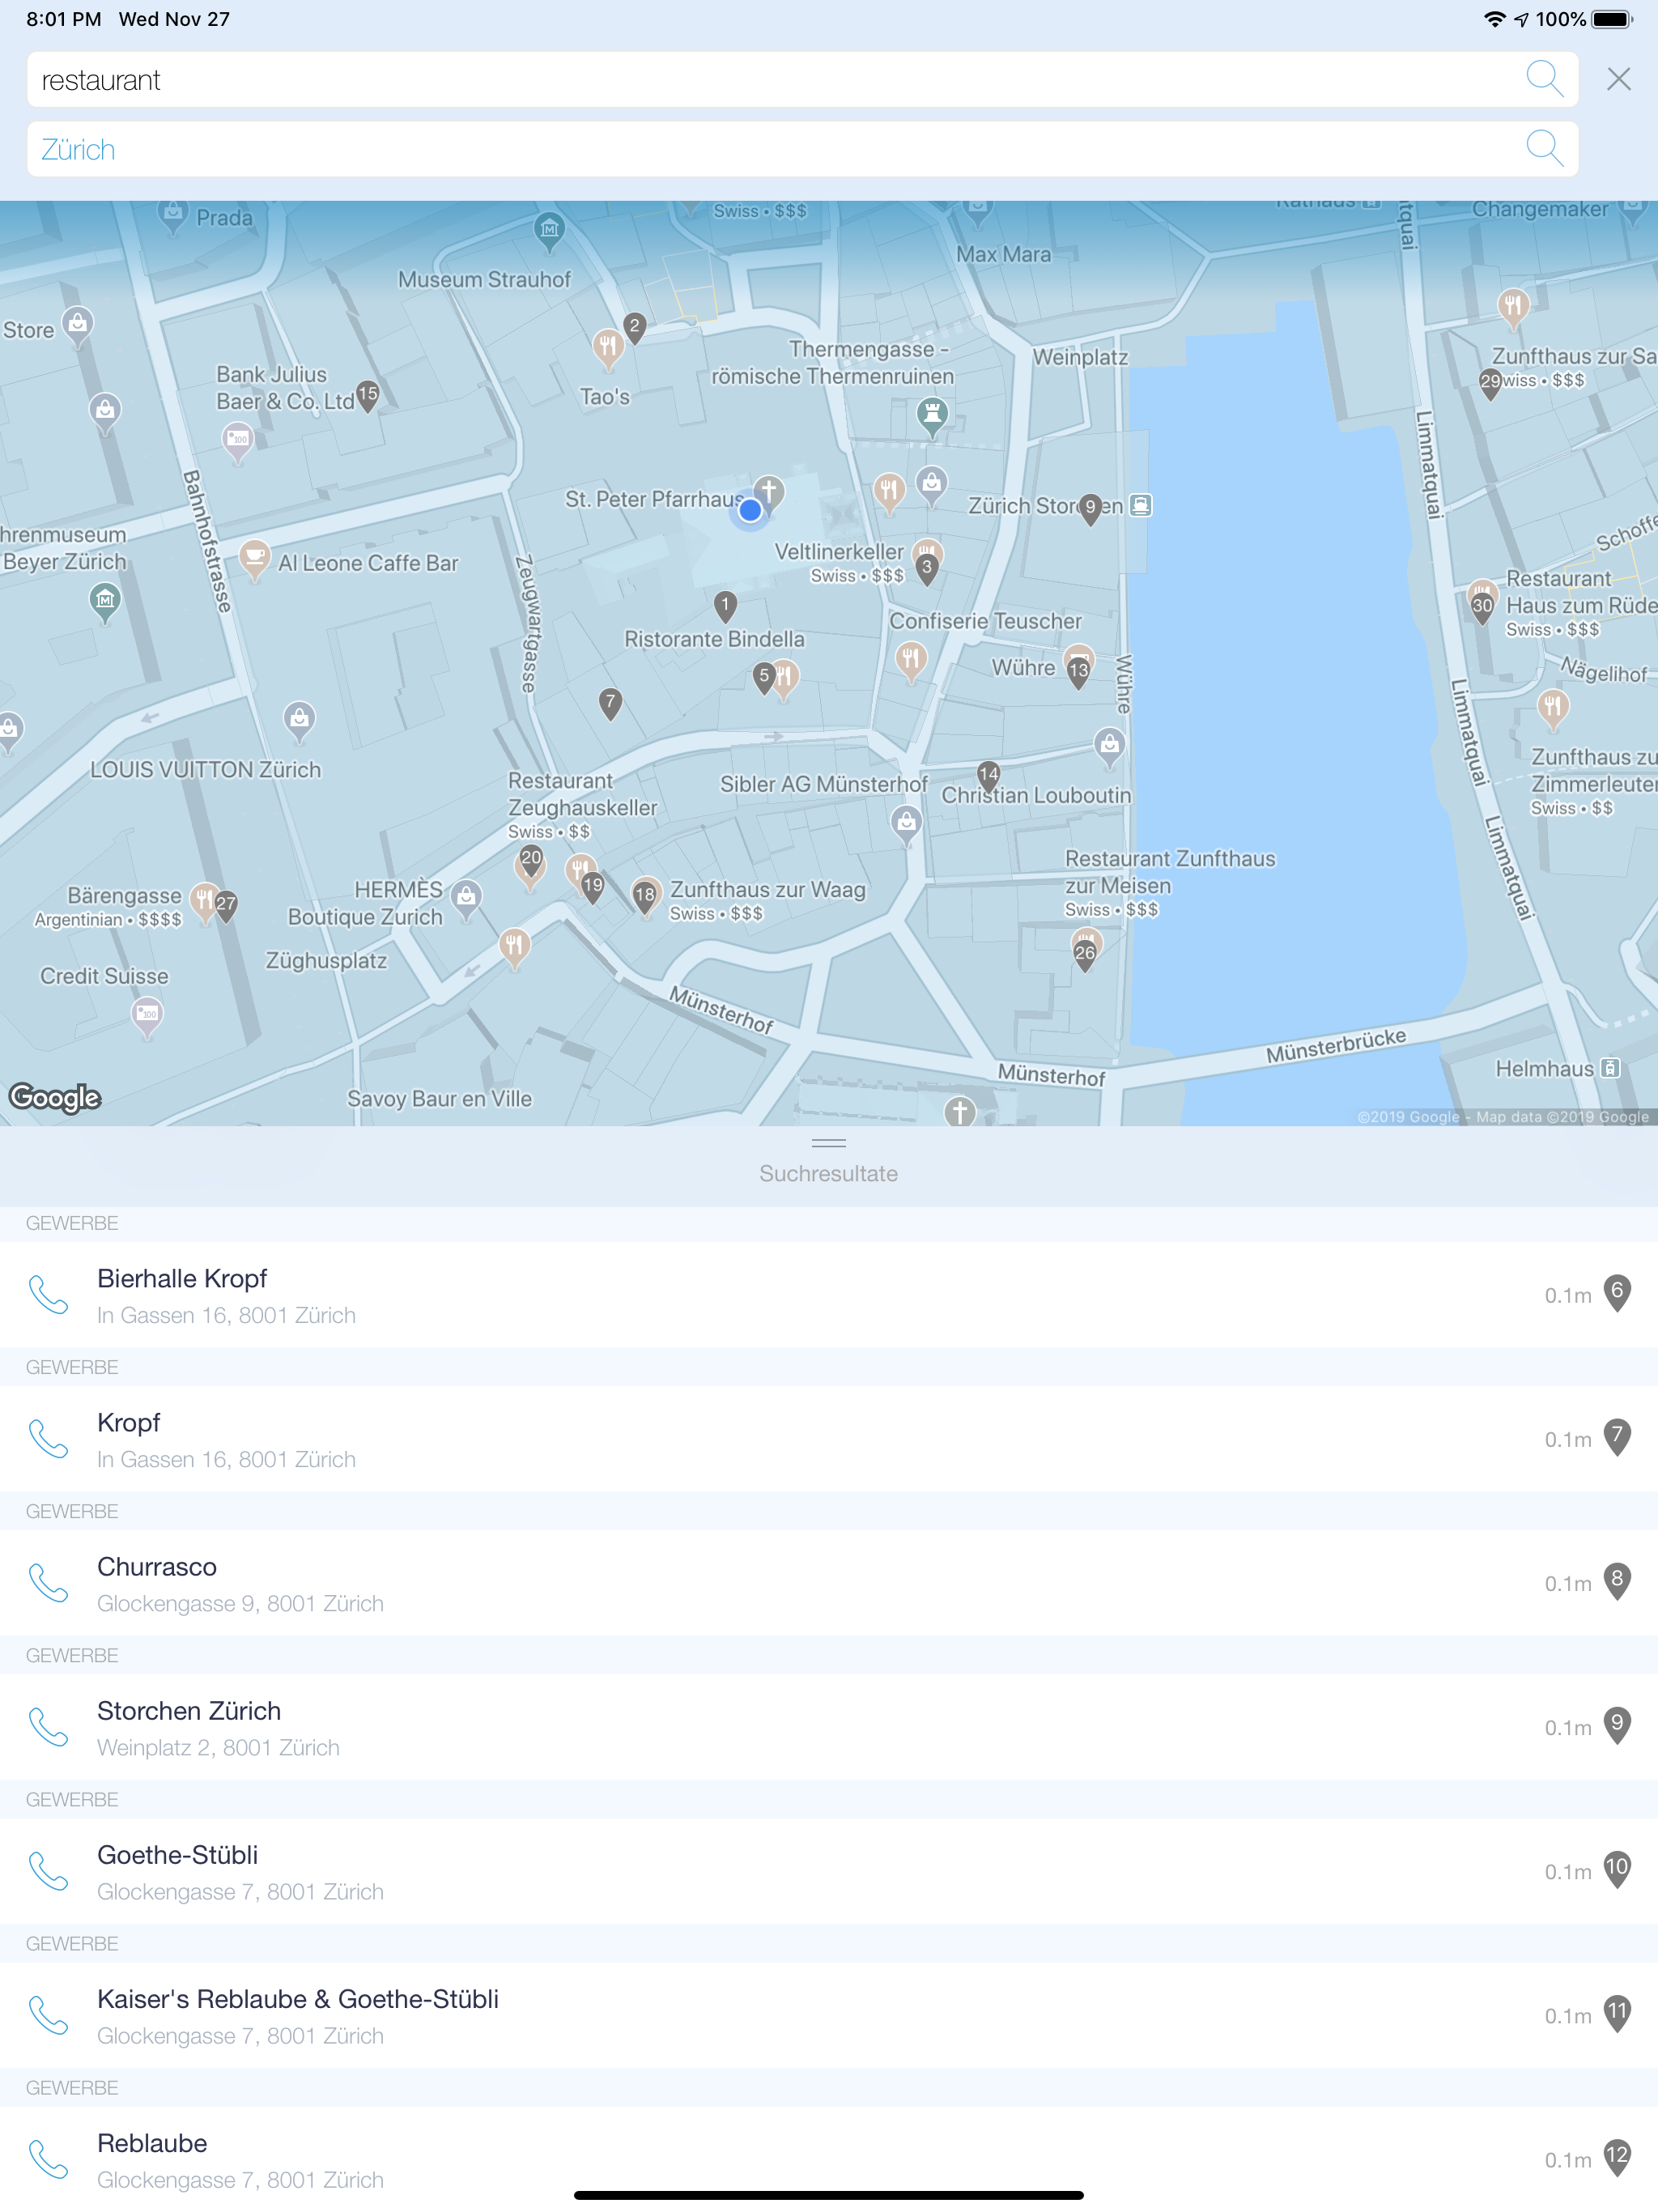
Task: Tap the Suchresultate drag handle
Action: tap(828, 1143)
